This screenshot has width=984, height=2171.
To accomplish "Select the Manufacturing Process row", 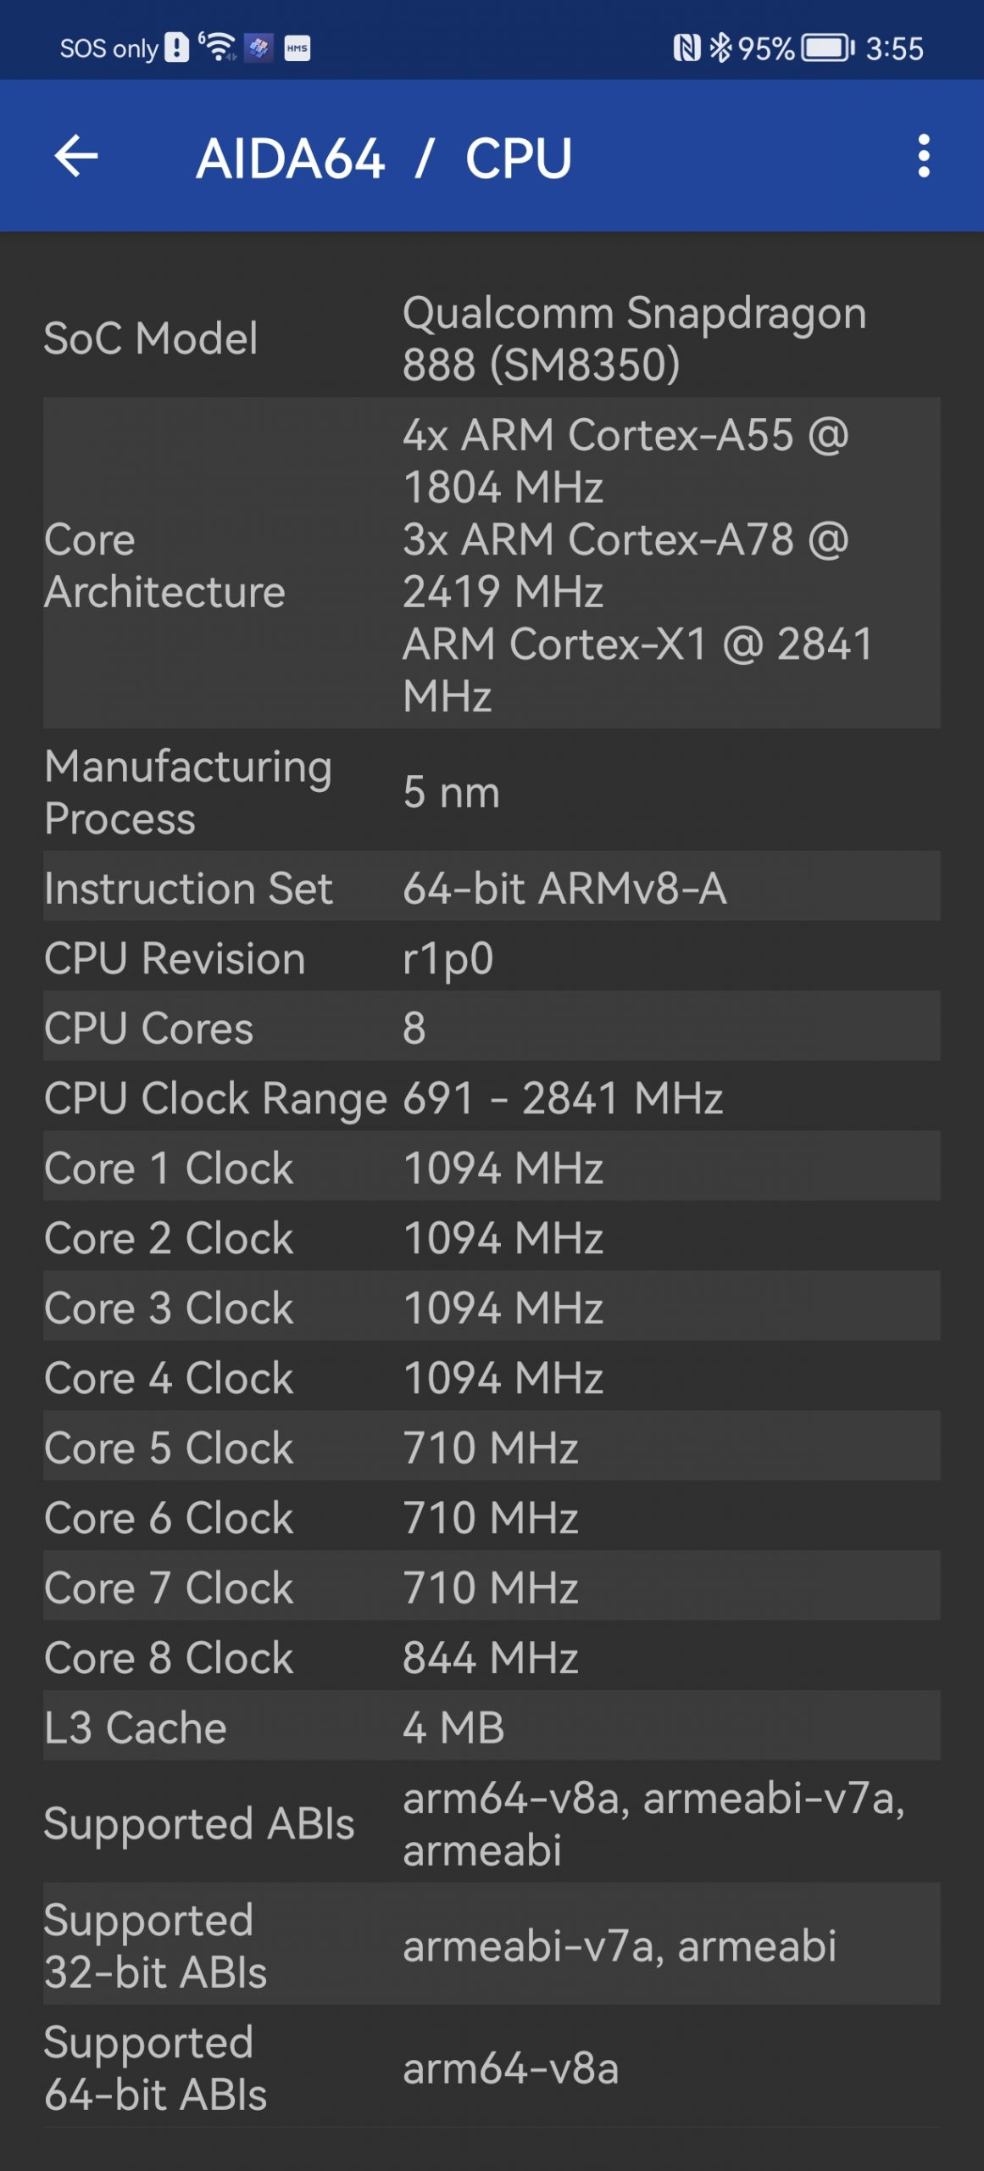I will [x=492, y=792].
